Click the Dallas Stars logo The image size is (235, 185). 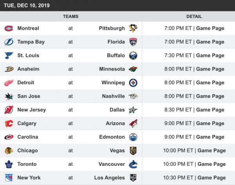point(133,110)
